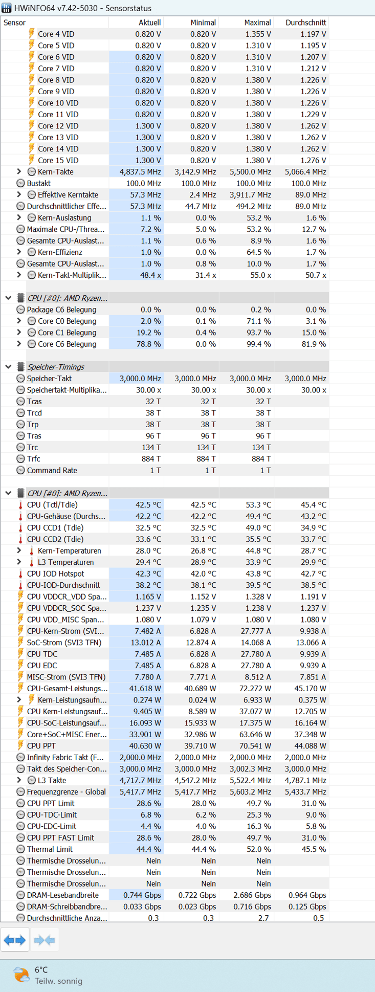The width and height of the screenshot is (375, 992).
Task: Click the thermometer icon beside CPU (Tctl/Tdie)
Action: [x=20, y=504]
